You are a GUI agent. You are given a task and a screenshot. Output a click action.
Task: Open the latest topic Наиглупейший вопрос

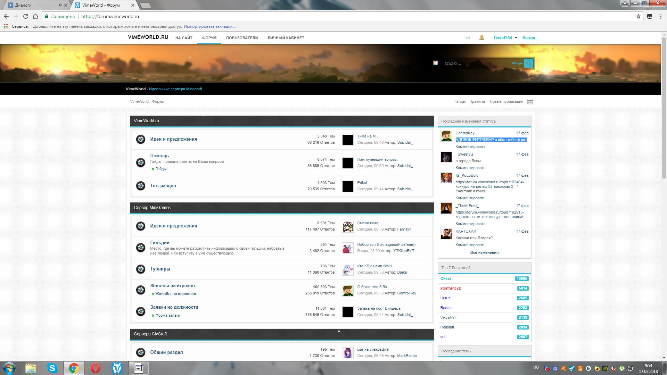coord(377,159)
